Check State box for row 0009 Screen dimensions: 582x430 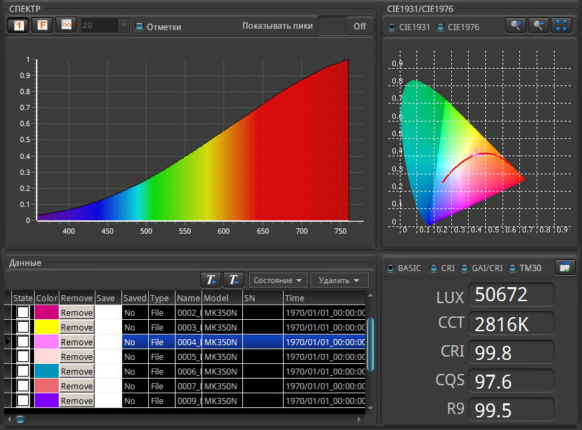click(x=23, y=401)
